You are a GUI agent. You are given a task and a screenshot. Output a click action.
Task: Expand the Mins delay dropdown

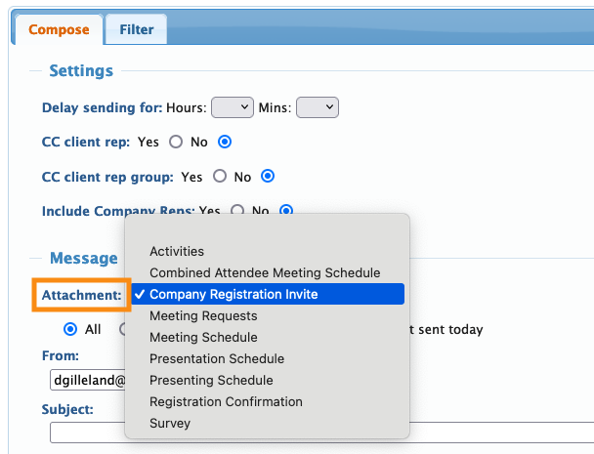tap(317, 107)
